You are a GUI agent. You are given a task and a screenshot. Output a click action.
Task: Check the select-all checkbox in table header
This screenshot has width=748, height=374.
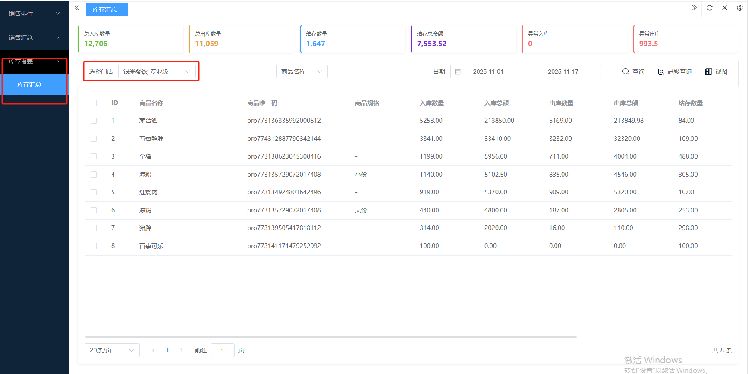click(x=94, y=103)
